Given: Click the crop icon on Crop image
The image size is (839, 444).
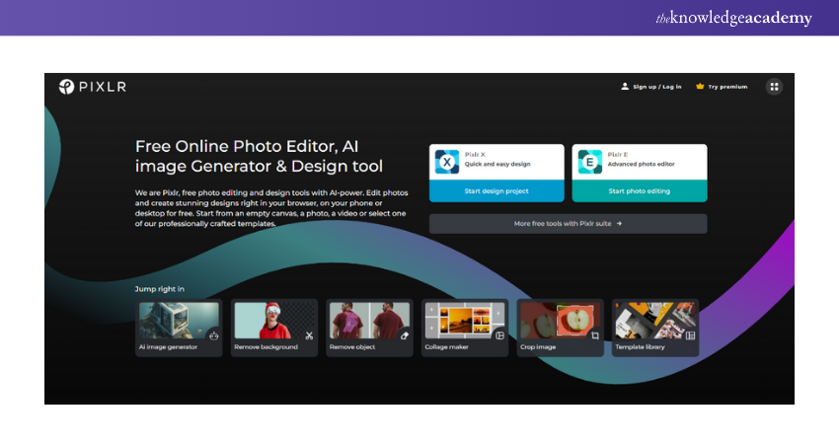Looking at the screenshot, I should 594,335.
